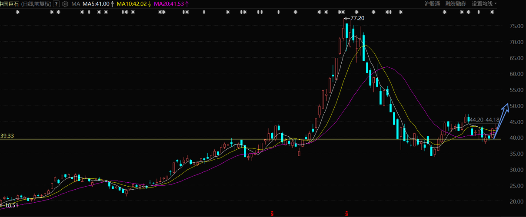Click the 沪股通 label
The image size is (526, 217).
[x=432, y=3]
